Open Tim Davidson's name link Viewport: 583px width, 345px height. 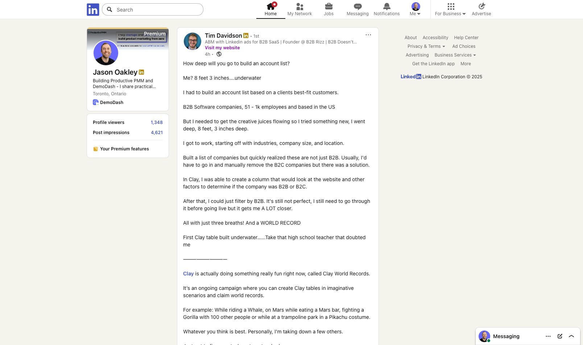coord(223,36)
